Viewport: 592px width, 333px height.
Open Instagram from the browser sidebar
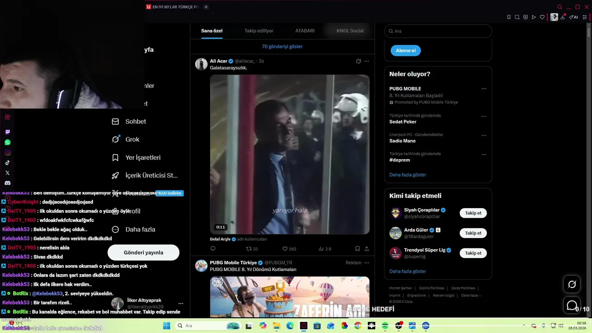tap(7, 153)
